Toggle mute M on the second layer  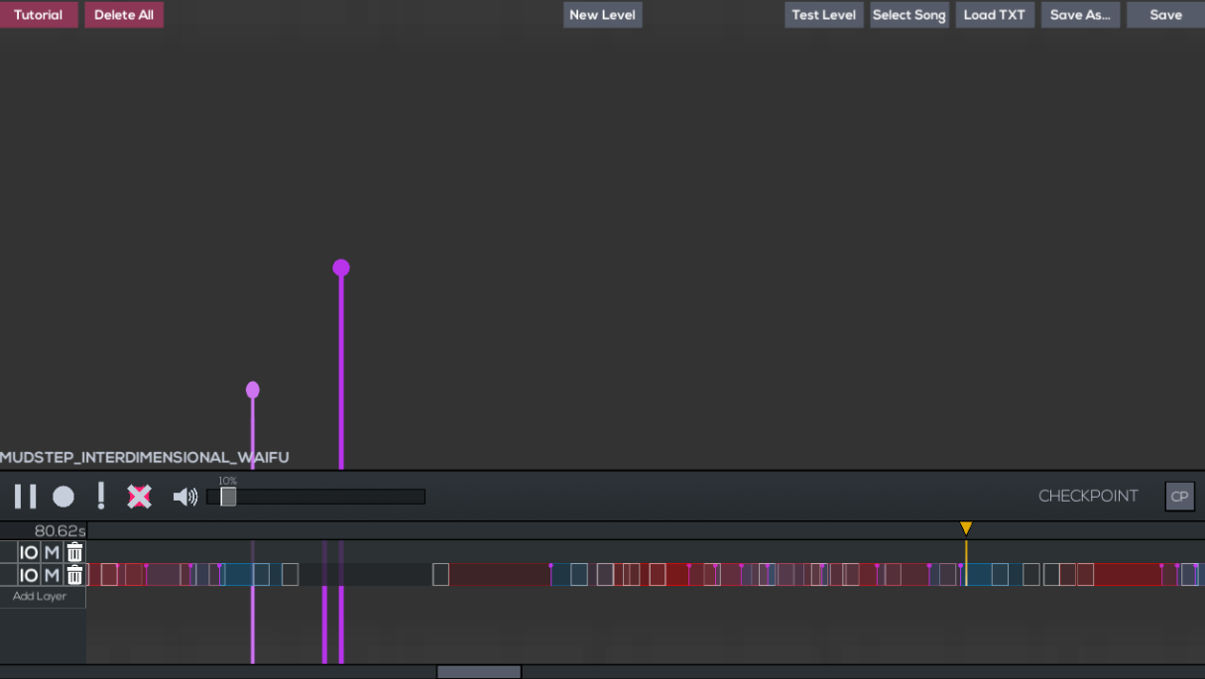pyautogui.click(x=52, y=575)
